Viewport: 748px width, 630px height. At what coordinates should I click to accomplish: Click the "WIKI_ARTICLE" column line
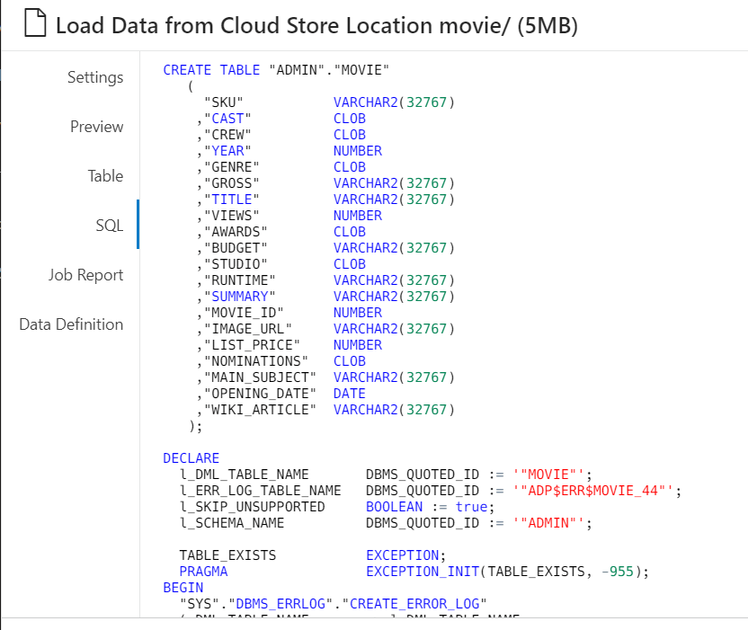[x=260, y=410]
